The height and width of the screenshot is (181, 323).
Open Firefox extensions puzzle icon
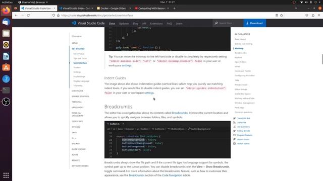point(313,16)
